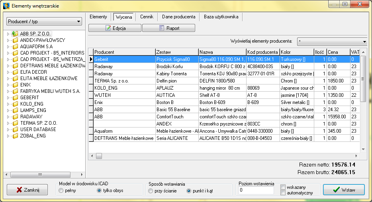The height and width of the screenshot is (202, 372).
Task: Click the DEFTRANS MEBLE ŁAZIENKOWE folder icon
Action: [15, 66]
